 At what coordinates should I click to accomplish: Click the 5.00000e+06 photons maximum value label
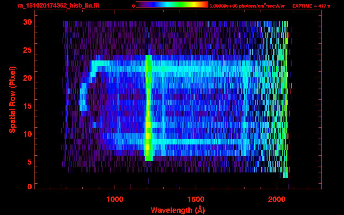coord(247,6)
